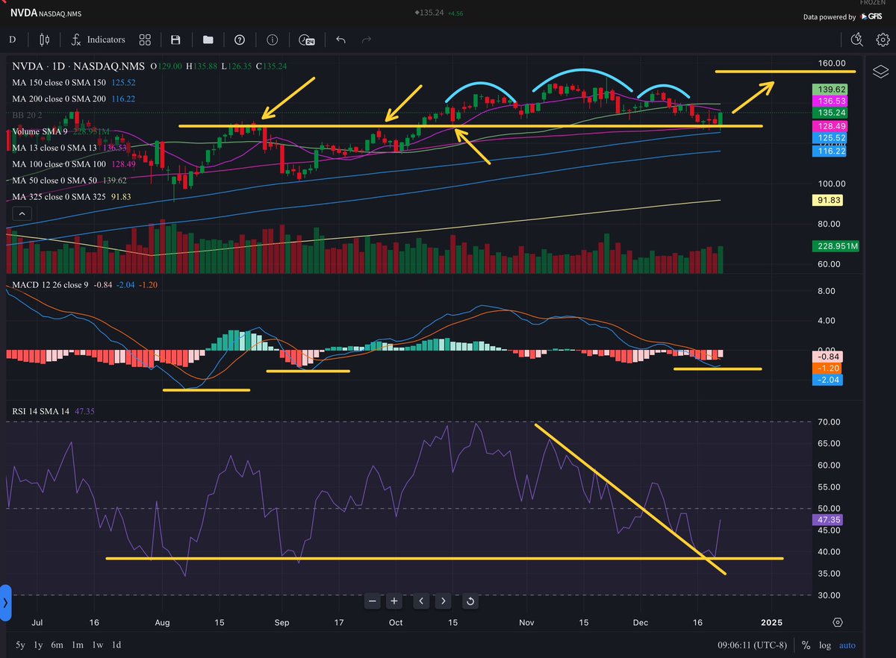
Task: Select the MA 50 close legend row
Action: pyautogui.click(x=69, y=181)
